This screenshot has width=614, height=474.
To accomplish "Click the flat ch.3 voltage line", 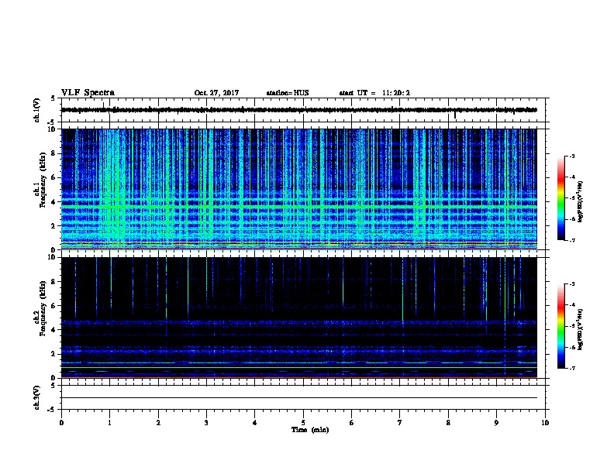I will tap(299, 398).
